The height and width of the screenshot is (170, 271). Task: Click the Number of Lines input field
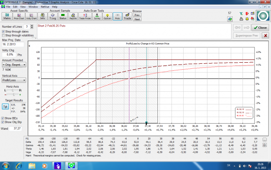[x=27, y=27]
